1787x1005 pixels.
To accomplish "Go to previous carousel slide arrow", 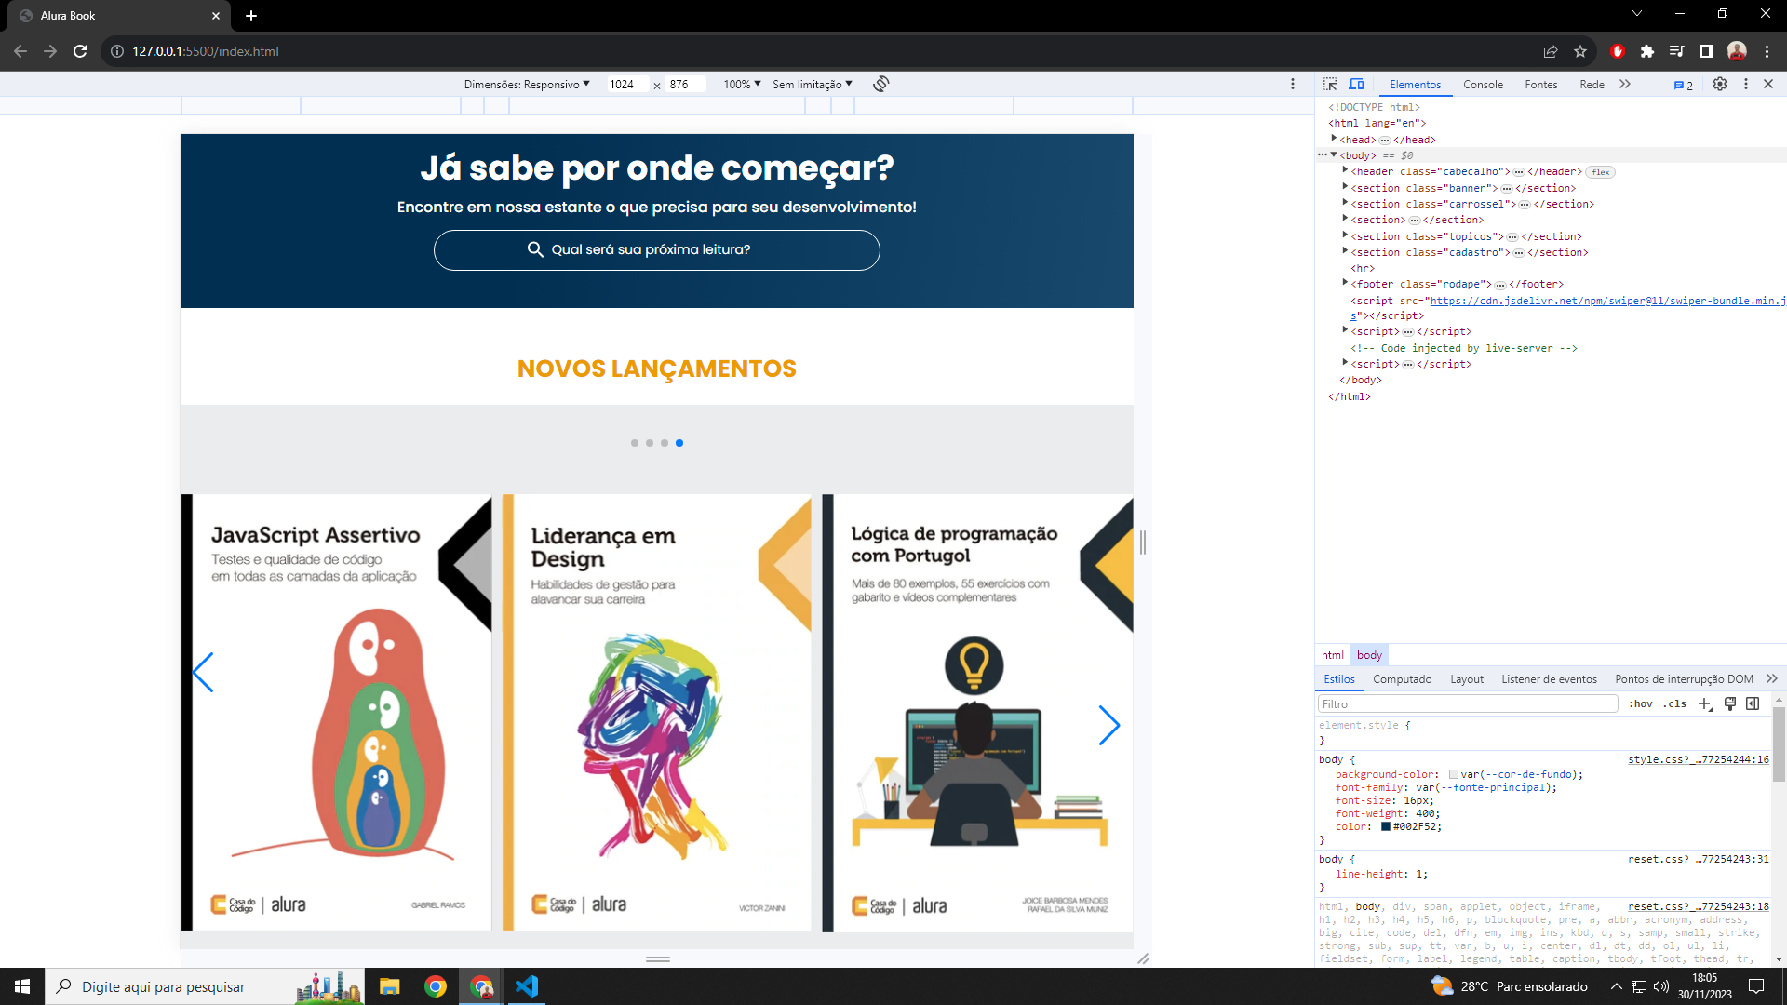I will (203, 672).
